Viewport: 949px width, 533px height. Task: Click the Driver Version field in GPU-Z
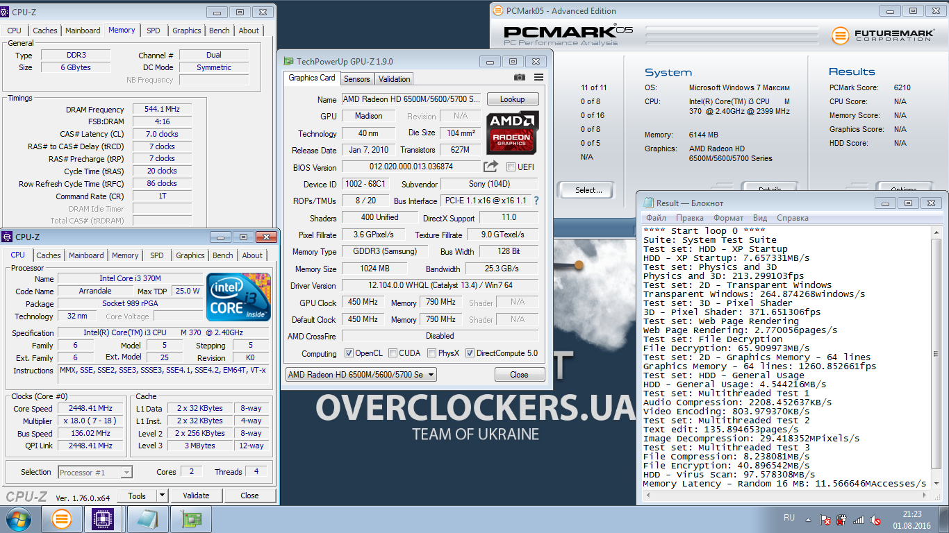click(x=439, y=286)
